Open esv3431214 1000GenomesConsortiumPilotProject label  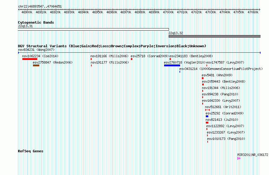click(x=221, y=69)
